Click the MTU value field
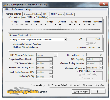This screenshot has width=110, height=100. click(93, 39)
